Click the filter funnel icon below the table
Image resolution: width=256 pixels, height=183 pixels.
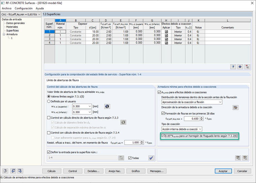[233, 67]
